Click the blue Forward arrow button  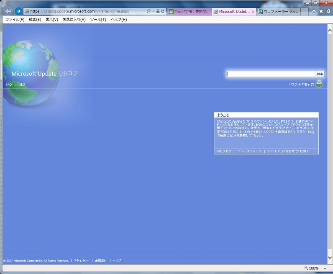point(18,11)
